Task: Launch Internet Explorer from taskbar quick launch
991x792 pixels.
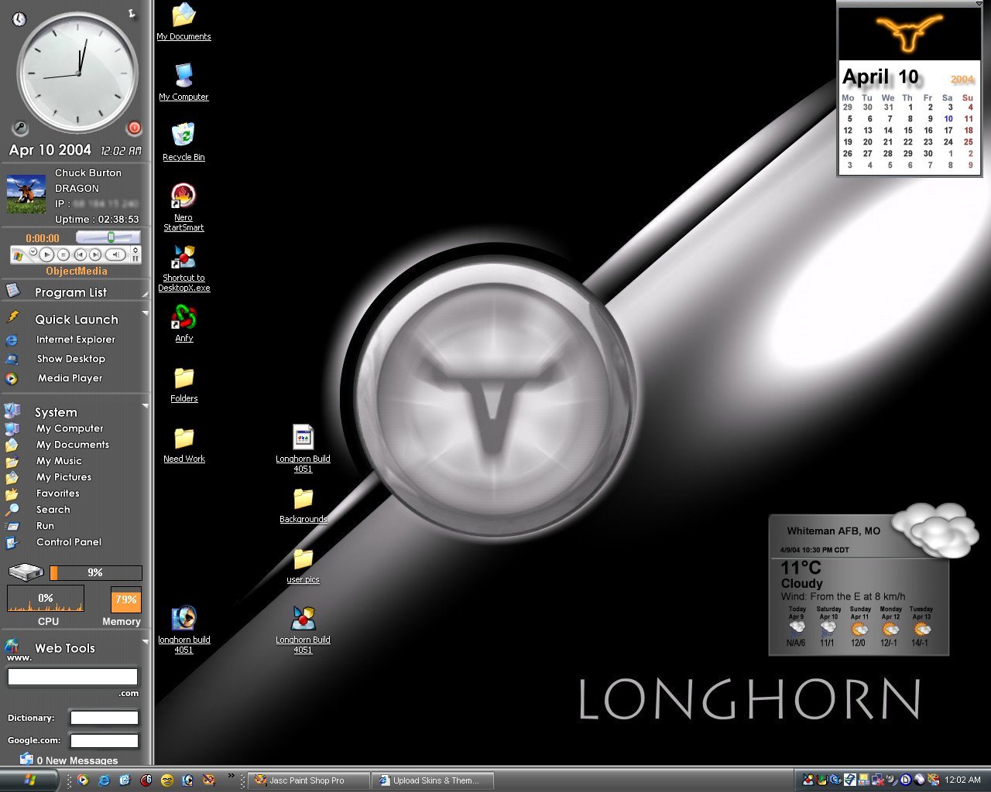Action: point(104,780)
